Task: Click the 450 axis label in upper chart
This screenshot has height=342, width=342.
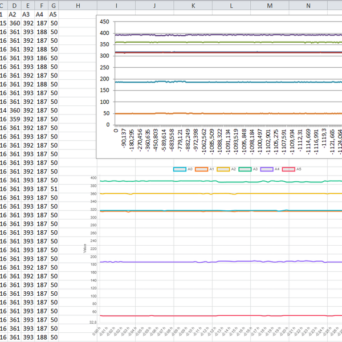Action: click(104, 22)
